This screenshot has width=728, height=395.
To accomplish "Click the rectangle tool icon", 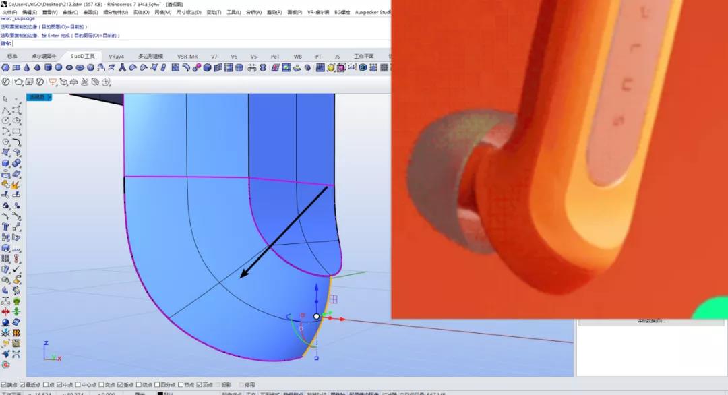I will [x=16, y=131].
